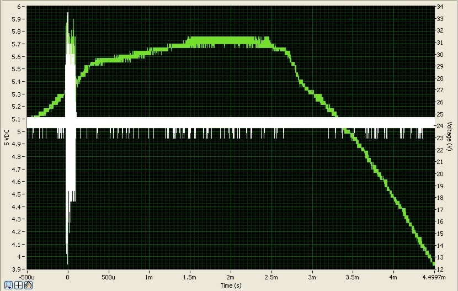Click the '-500u' time axis start value

26,277
